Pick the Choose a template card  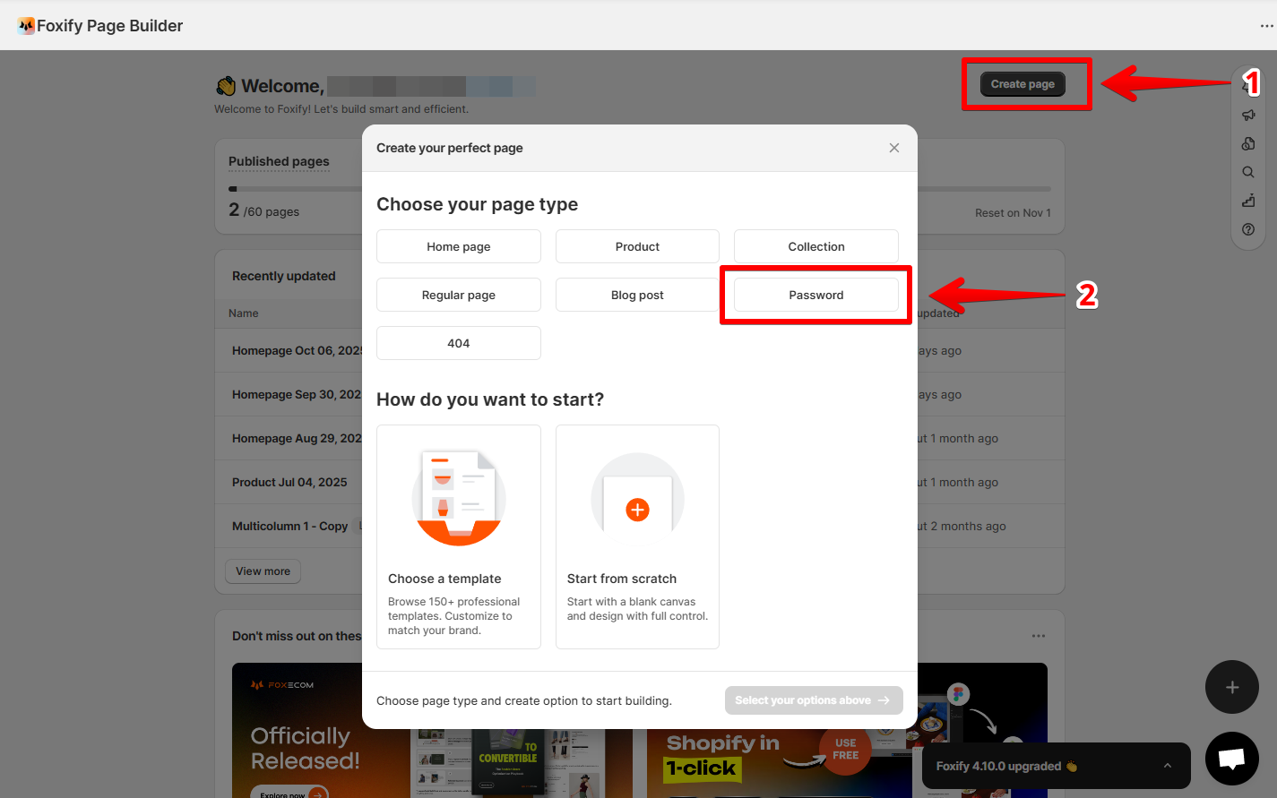[x=459, y=536]
